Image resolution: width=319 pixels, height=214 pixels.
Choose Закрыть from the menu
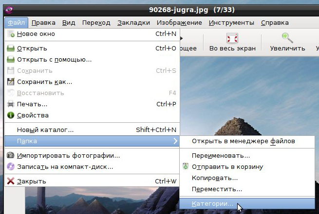point(92,181)
